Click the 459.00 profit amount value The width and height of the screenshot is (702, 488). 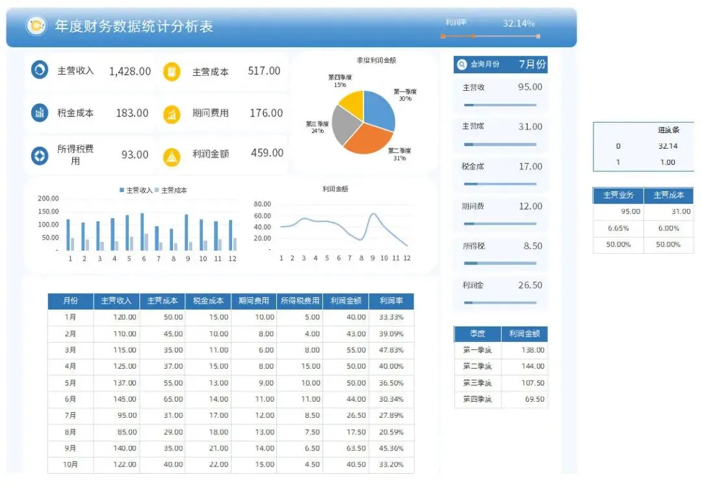pyautogui.click(x=267, y=153)
